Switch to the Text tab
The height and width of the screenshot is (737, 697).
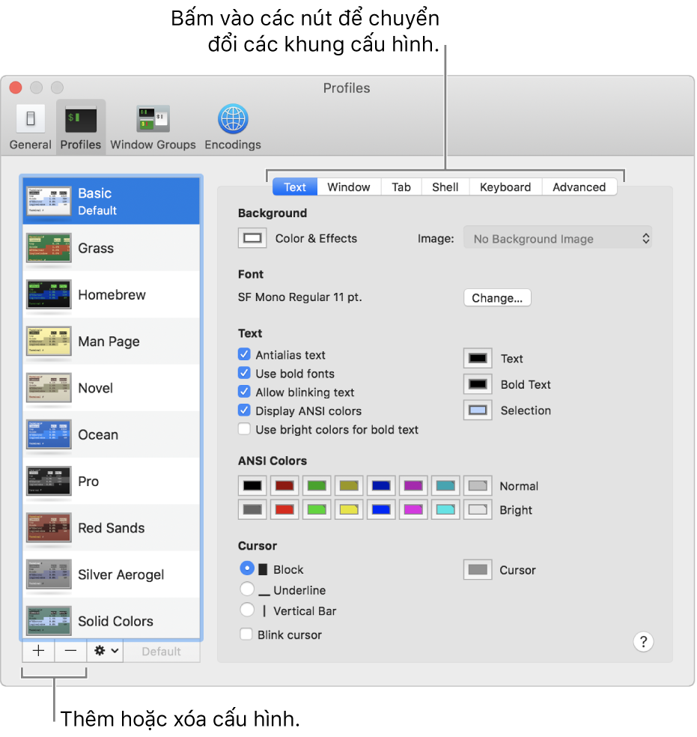pos(295,187)
